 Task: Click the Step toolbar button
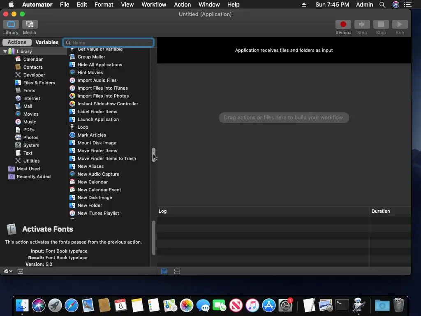click(x=362, y=24)
